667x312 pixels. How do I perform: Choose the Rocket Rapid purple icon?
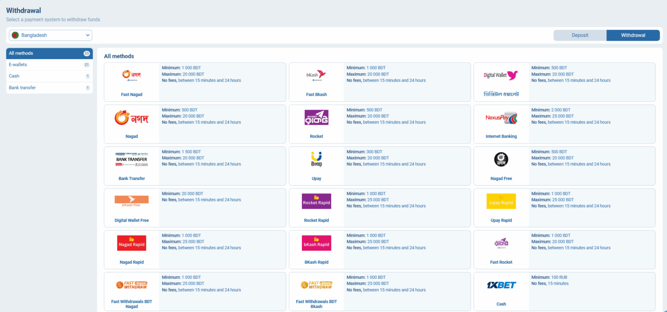[316, 201]
